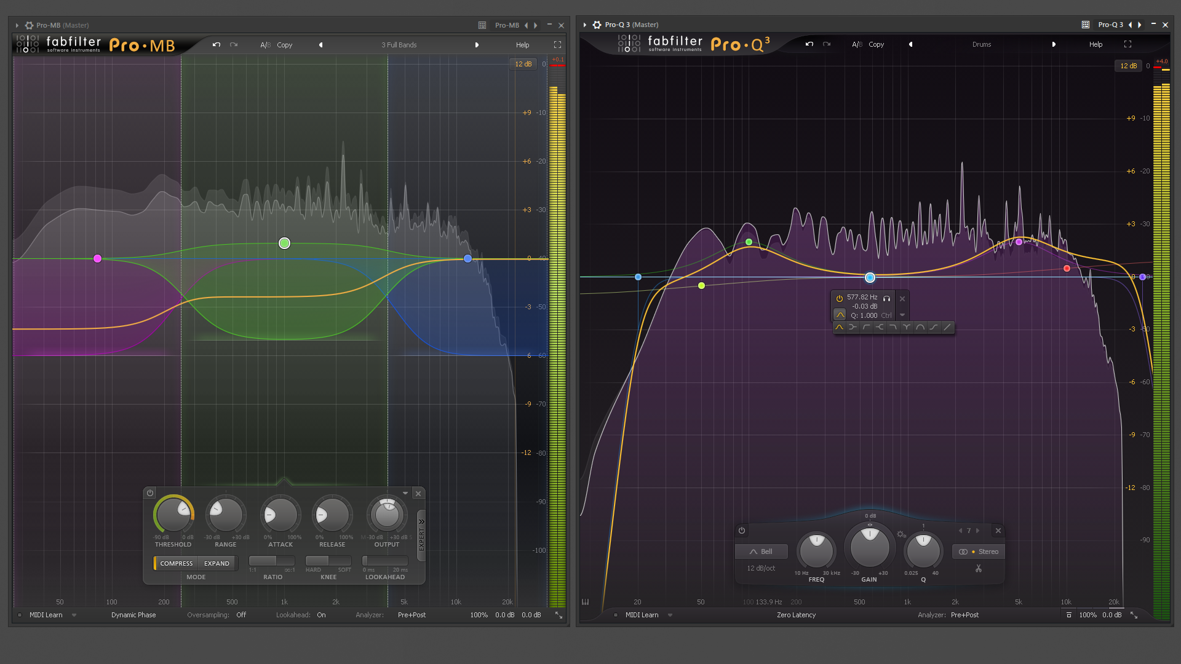1181x664 pixels.
Task: Open the dynamic gear settings near Q knob
Action: (x=901, y=534)
